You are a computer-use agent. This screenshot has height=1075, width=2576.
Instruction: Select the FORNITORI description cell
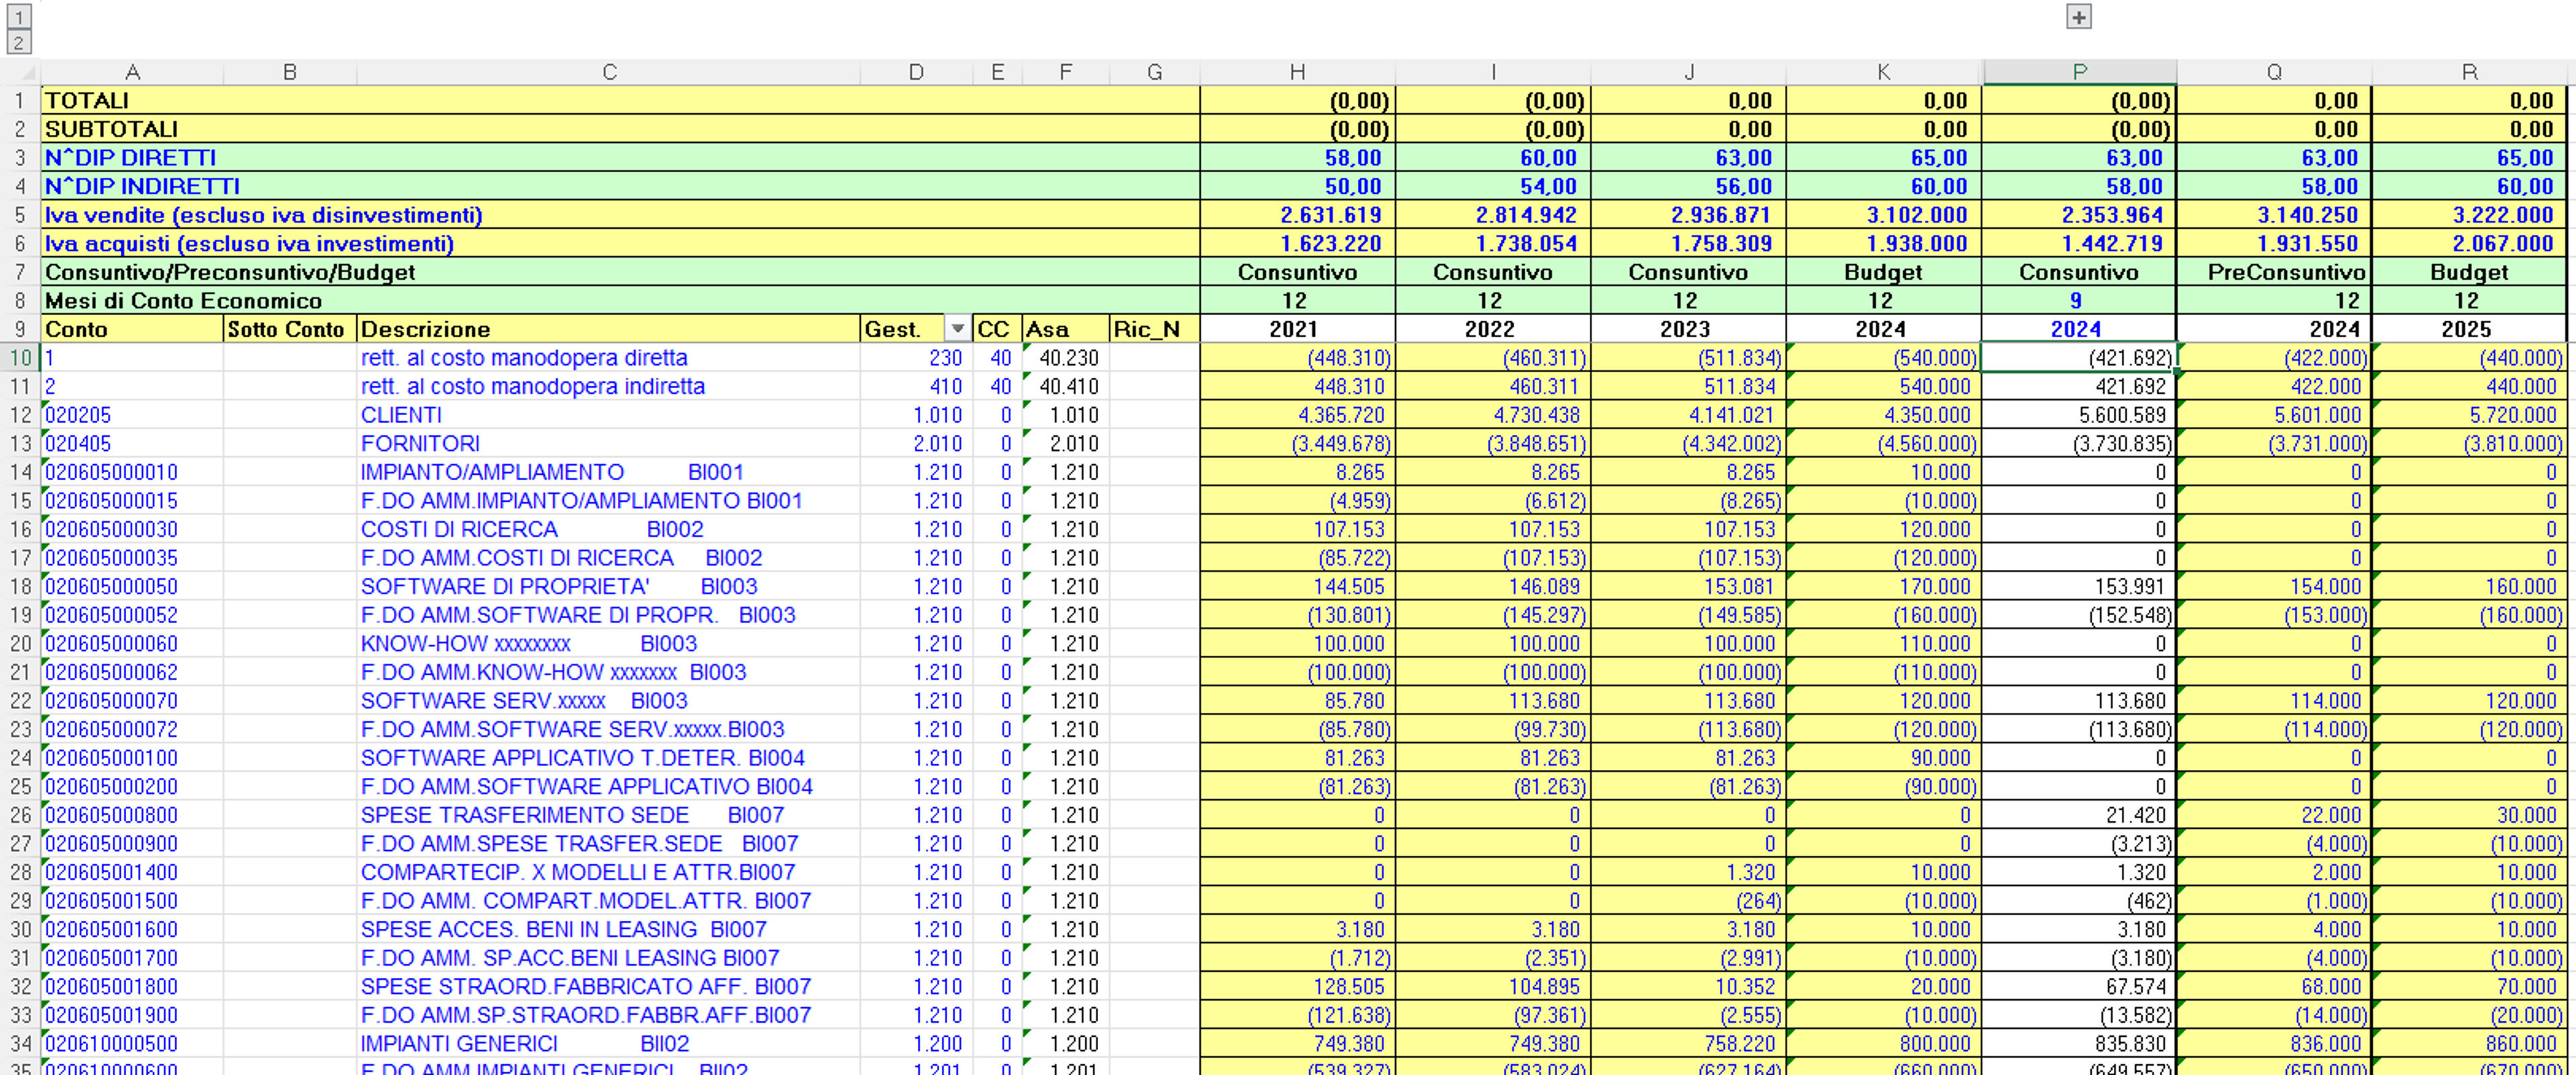click(609, 444)
